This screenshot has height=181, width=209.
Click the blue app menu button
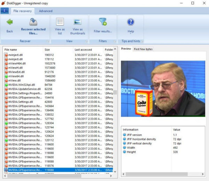[5, 11]
